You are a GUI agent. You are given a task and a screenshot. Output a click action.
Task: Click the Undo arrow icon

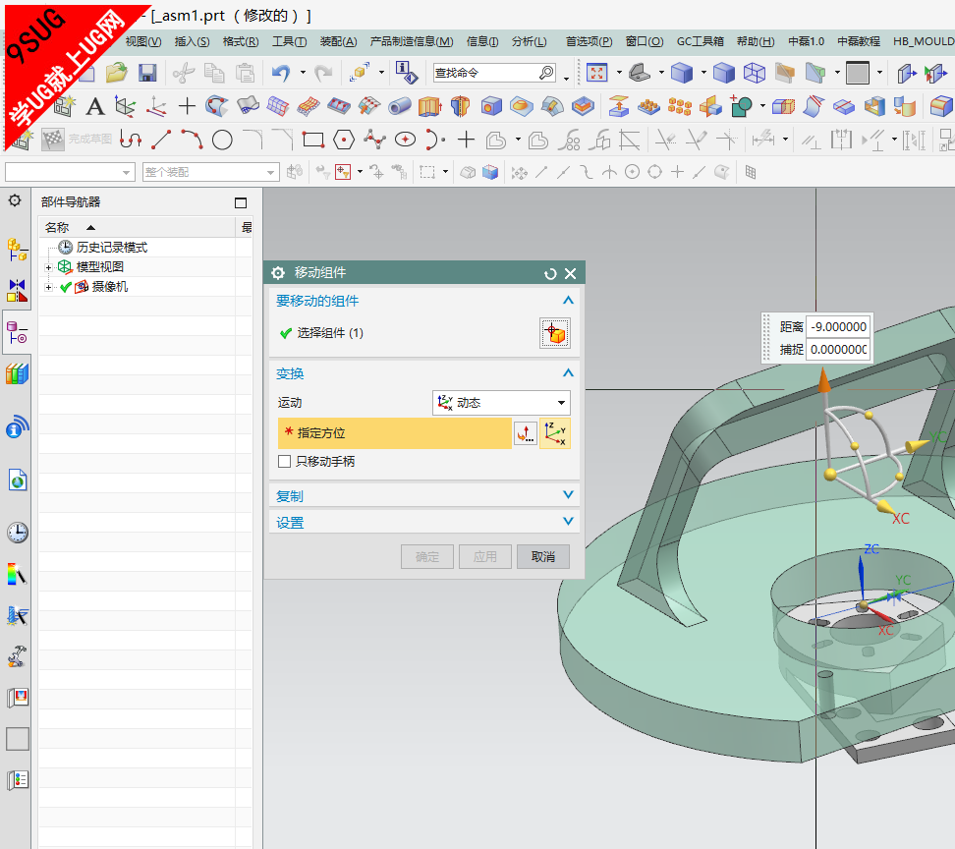[x=281, y=73]
